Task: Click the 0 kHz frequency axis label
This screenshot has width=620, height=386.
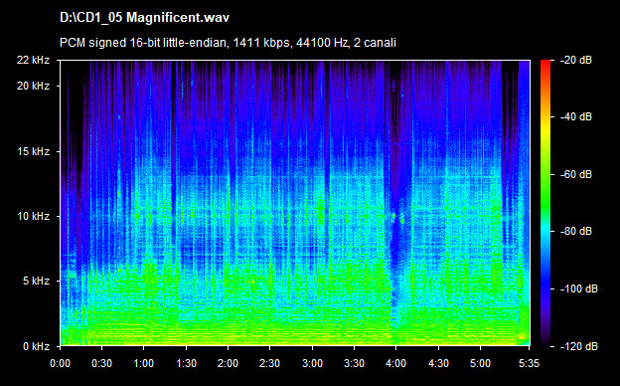Action: 36,346
